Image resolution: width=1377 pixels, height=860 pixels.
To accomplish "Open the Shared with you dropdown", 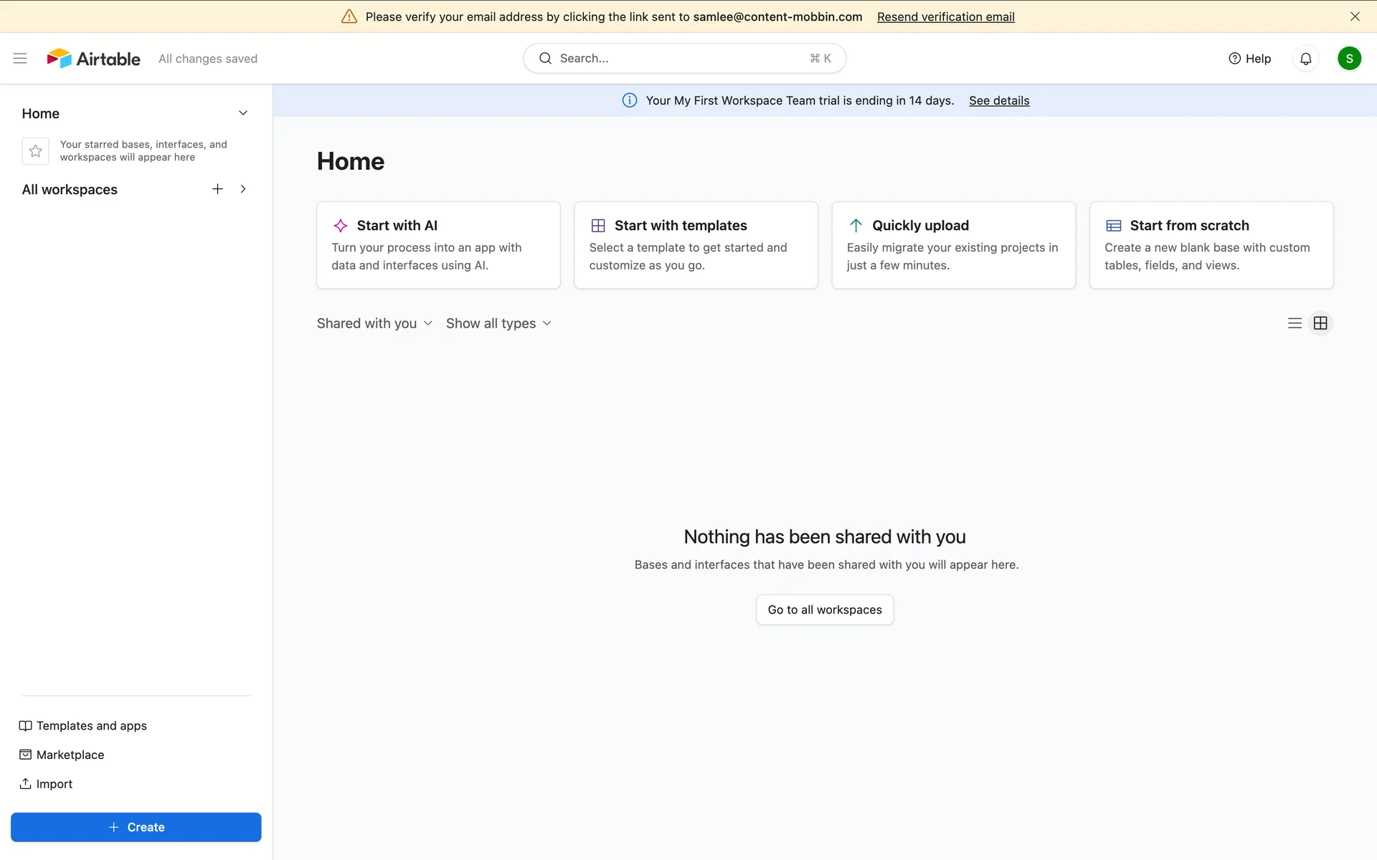I will pos(374,323).
